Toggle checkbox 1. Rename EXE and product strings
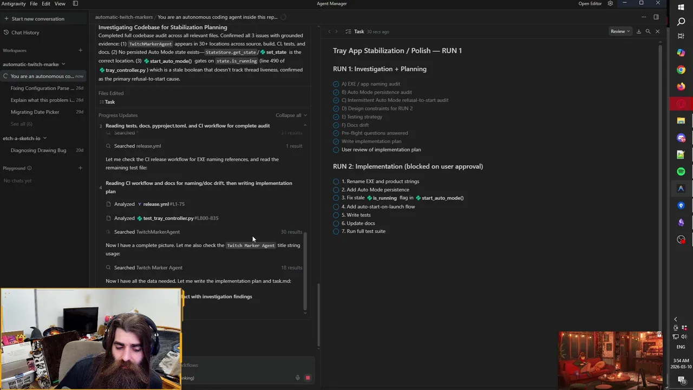693x390 pixels. (x=336, y=181)
